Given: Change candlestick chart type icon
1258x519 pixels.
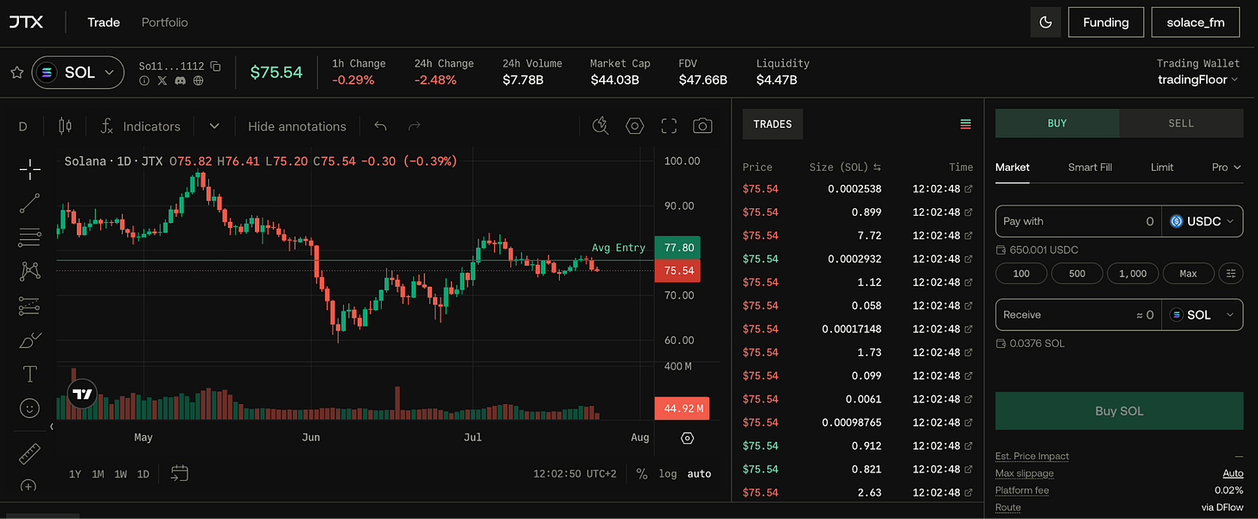Looking at the screenshot, I should coord(65,126).
